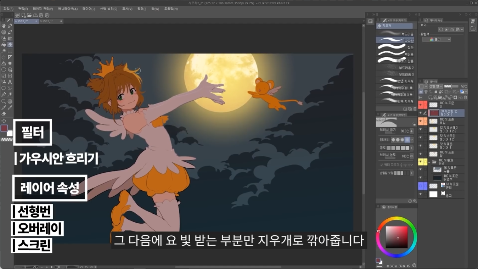
Task: Open the 도움말(H) menu
Action: tap(171, 9)
